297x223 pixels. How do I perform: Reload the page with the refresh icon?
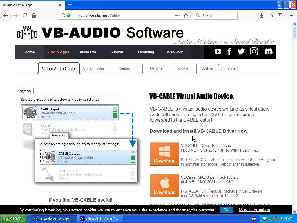25,15
